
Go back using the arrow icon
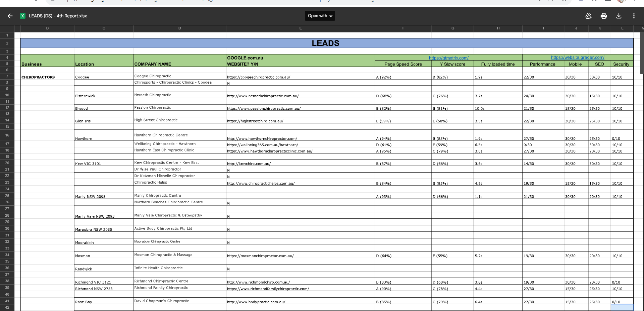point(10,16)
